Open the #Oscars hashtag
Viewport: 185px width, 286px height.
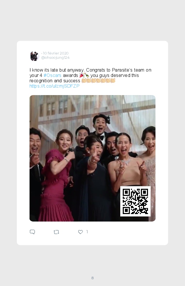(53, 76)
